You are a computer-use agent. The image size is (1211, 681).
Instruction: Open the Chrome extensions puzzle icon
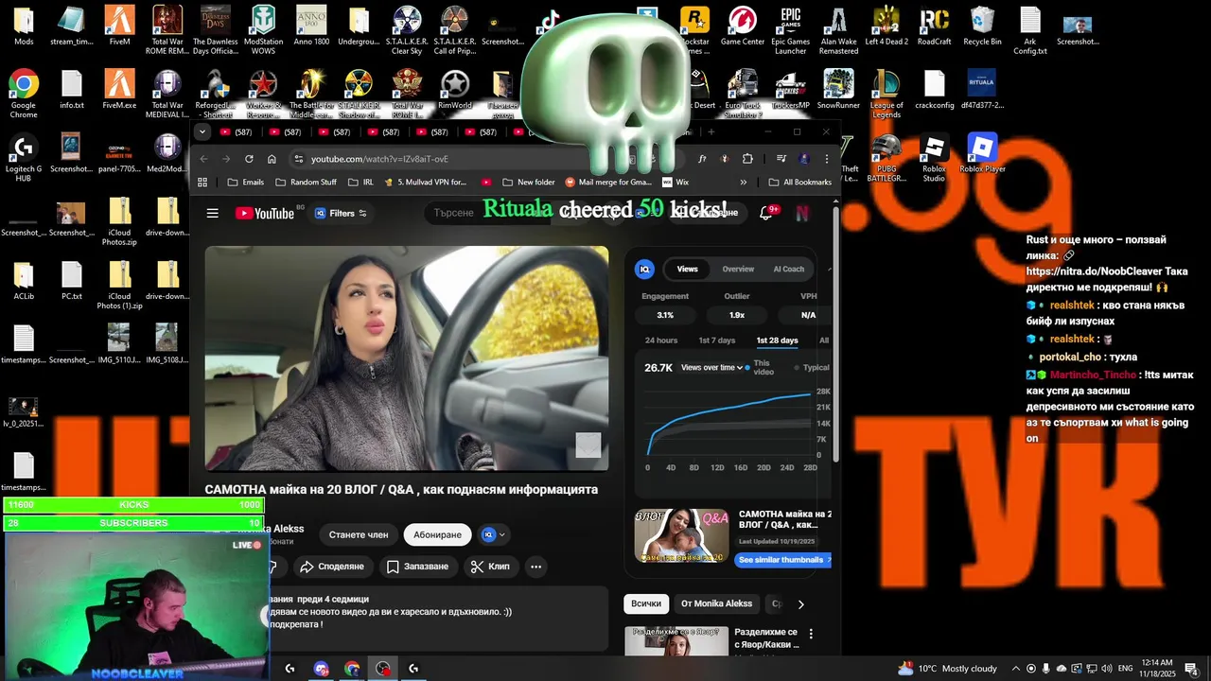coord(747,159)
